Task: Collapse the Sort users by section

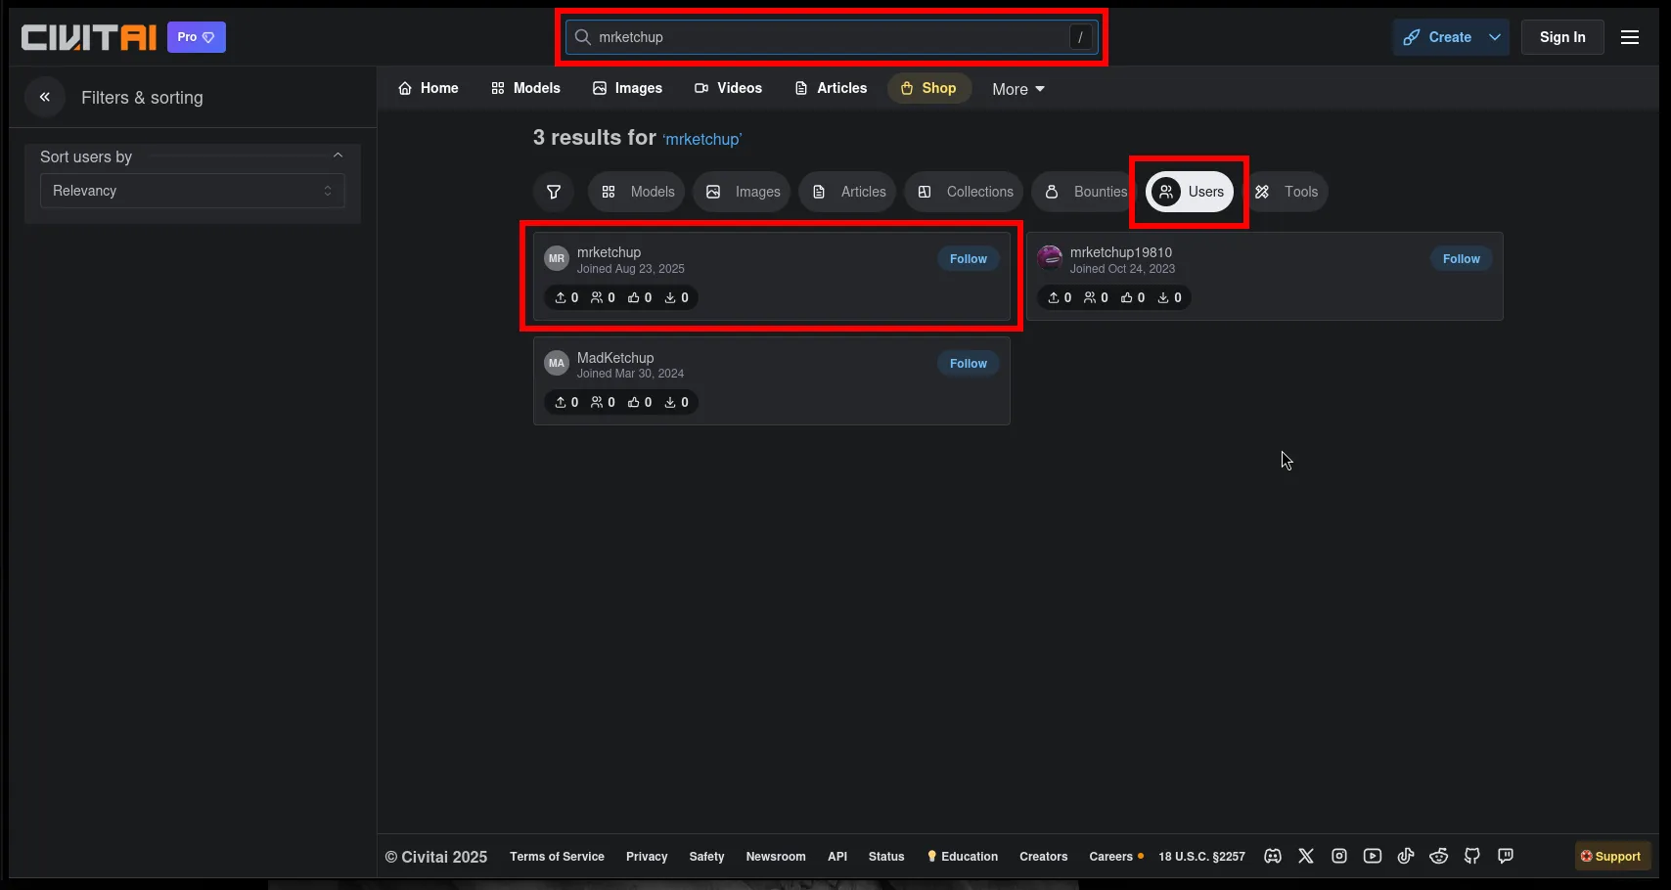Action: coord(338,156)
